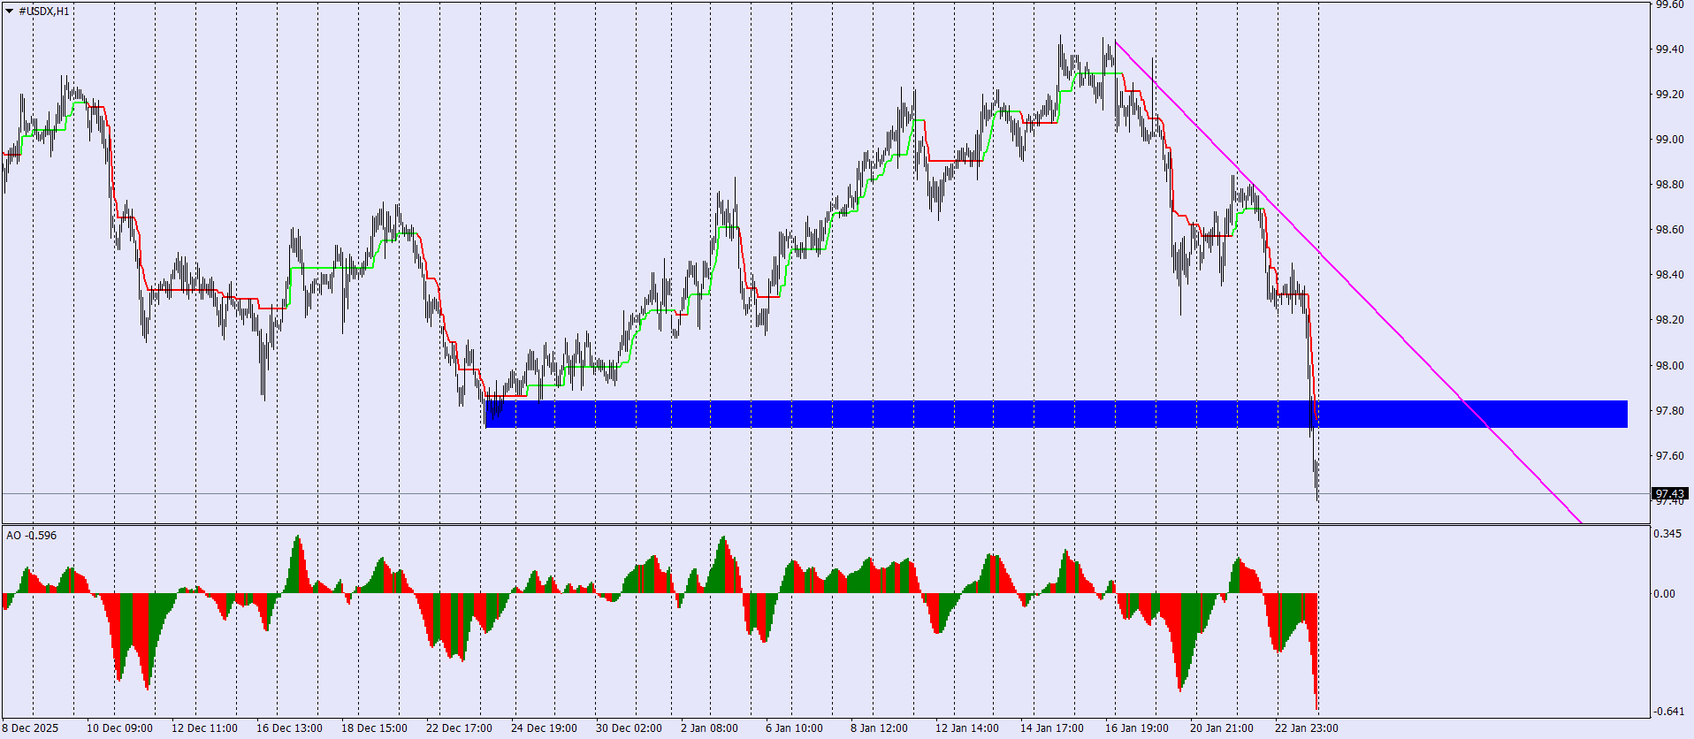
Task: Click the 10 Dec 09:00 time label
Action: click(x=119, y=728)
